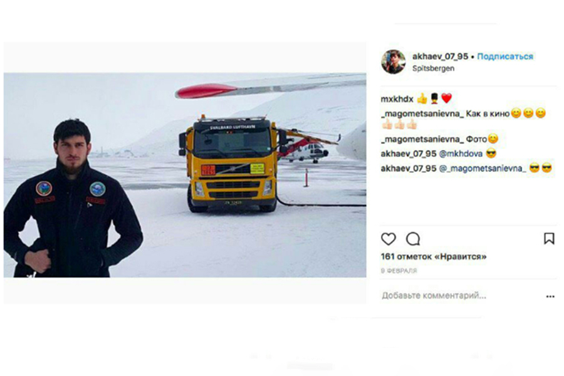Open comments via speech bubble icon
The width and height of the screenshot is (564, 376).
click(413, 239)
